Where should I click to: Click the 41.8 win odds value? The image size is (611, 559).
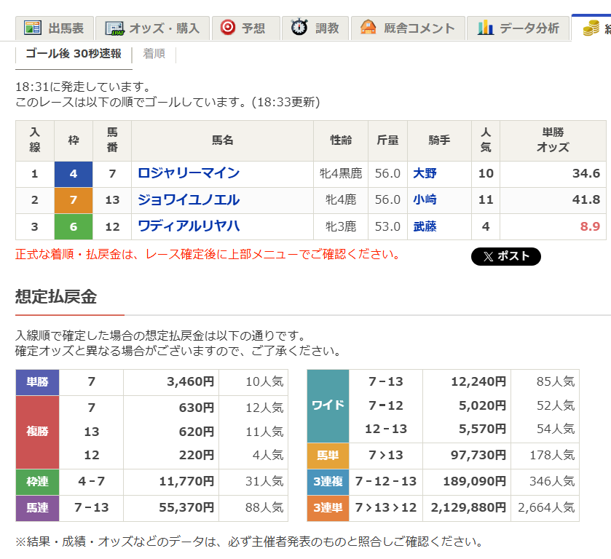click(586, 199)
